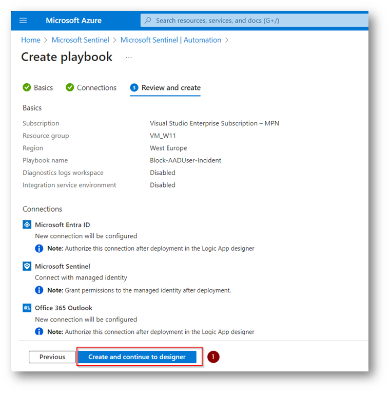Click the Microsoft Entra ID connection icon
The width and height of the screenshot is (390, 393).
point(27,224)
